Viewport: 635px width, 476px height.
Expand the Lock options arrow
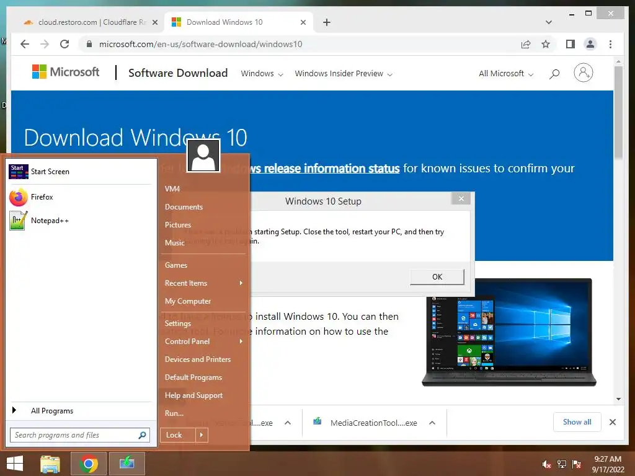[x=202, y=435]
